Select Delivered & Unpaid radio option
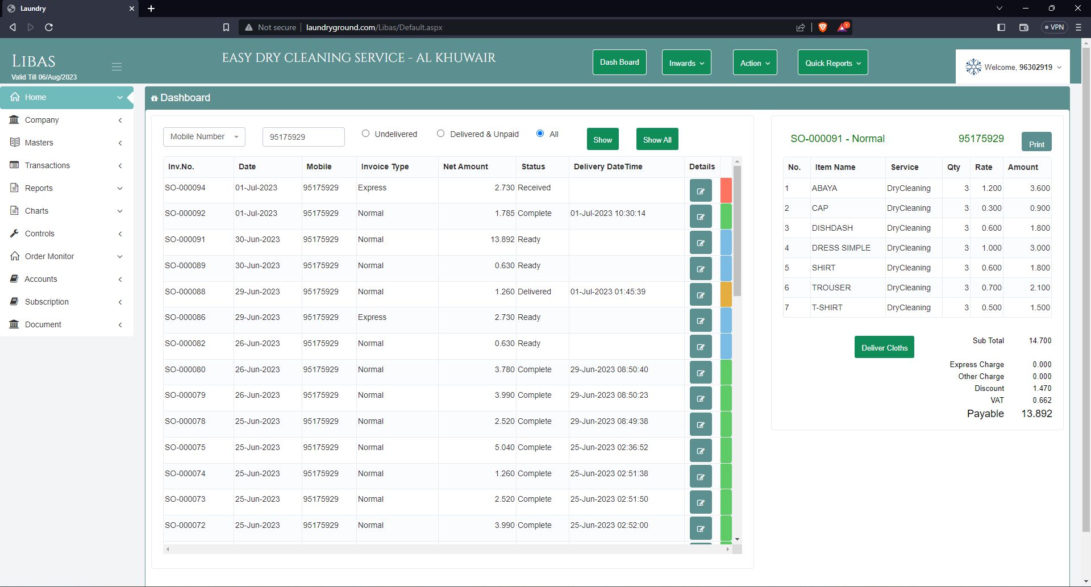The image size is (1091, 587). (440, 134)
